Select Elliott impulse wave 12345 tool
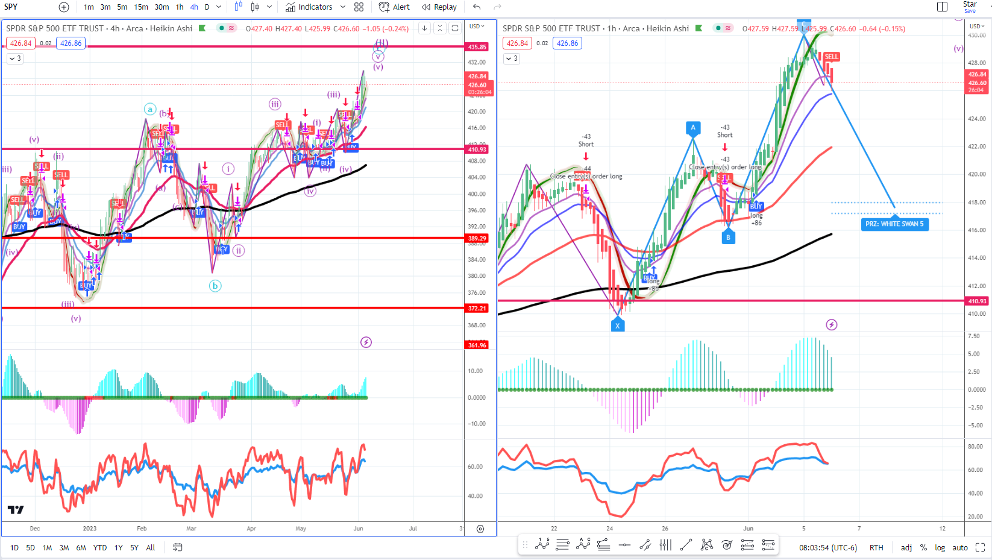 (542, 545)
